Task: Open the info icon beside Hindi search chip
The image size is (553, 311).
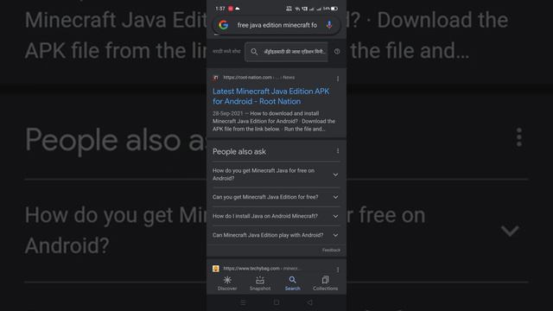Action: coord(337,52)
